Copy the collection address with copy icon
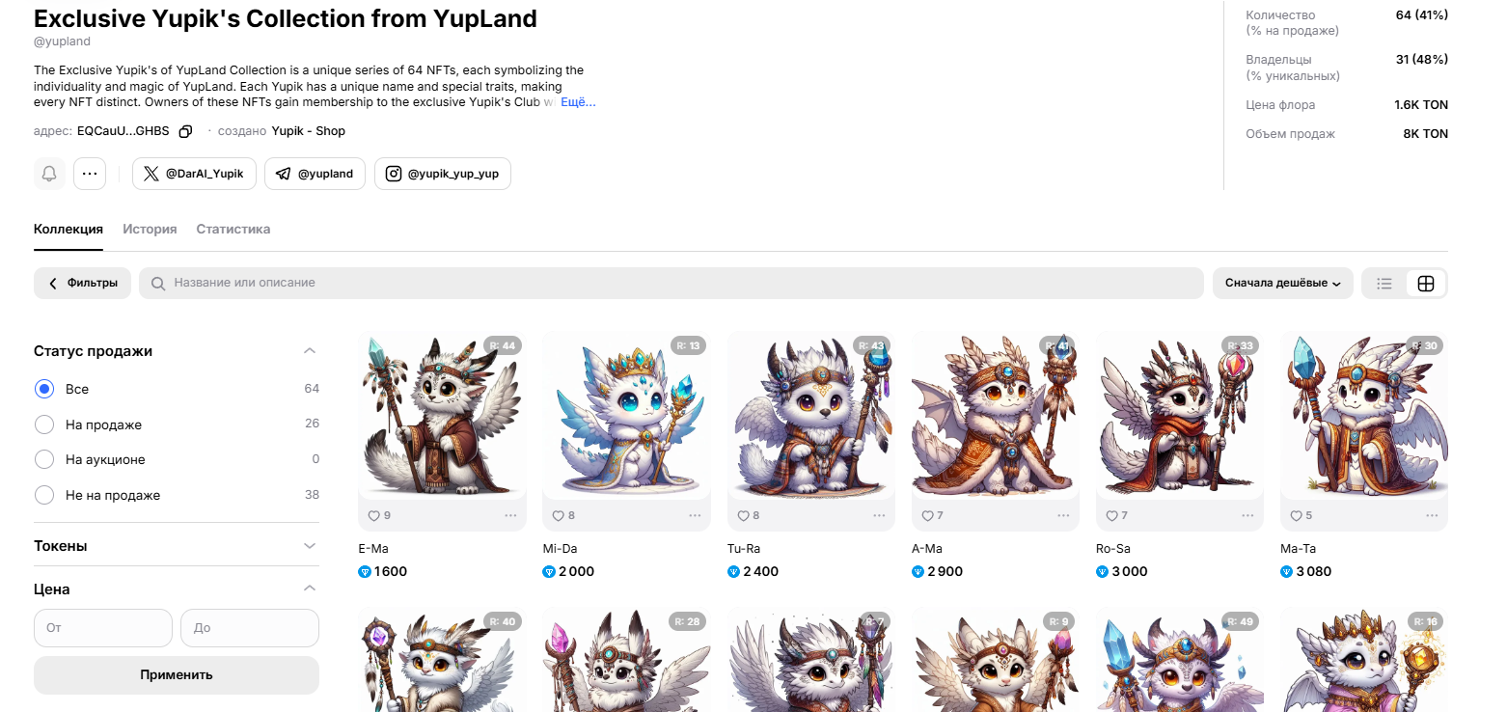Viewport: 1507px width, 712px height. point(186,131)
